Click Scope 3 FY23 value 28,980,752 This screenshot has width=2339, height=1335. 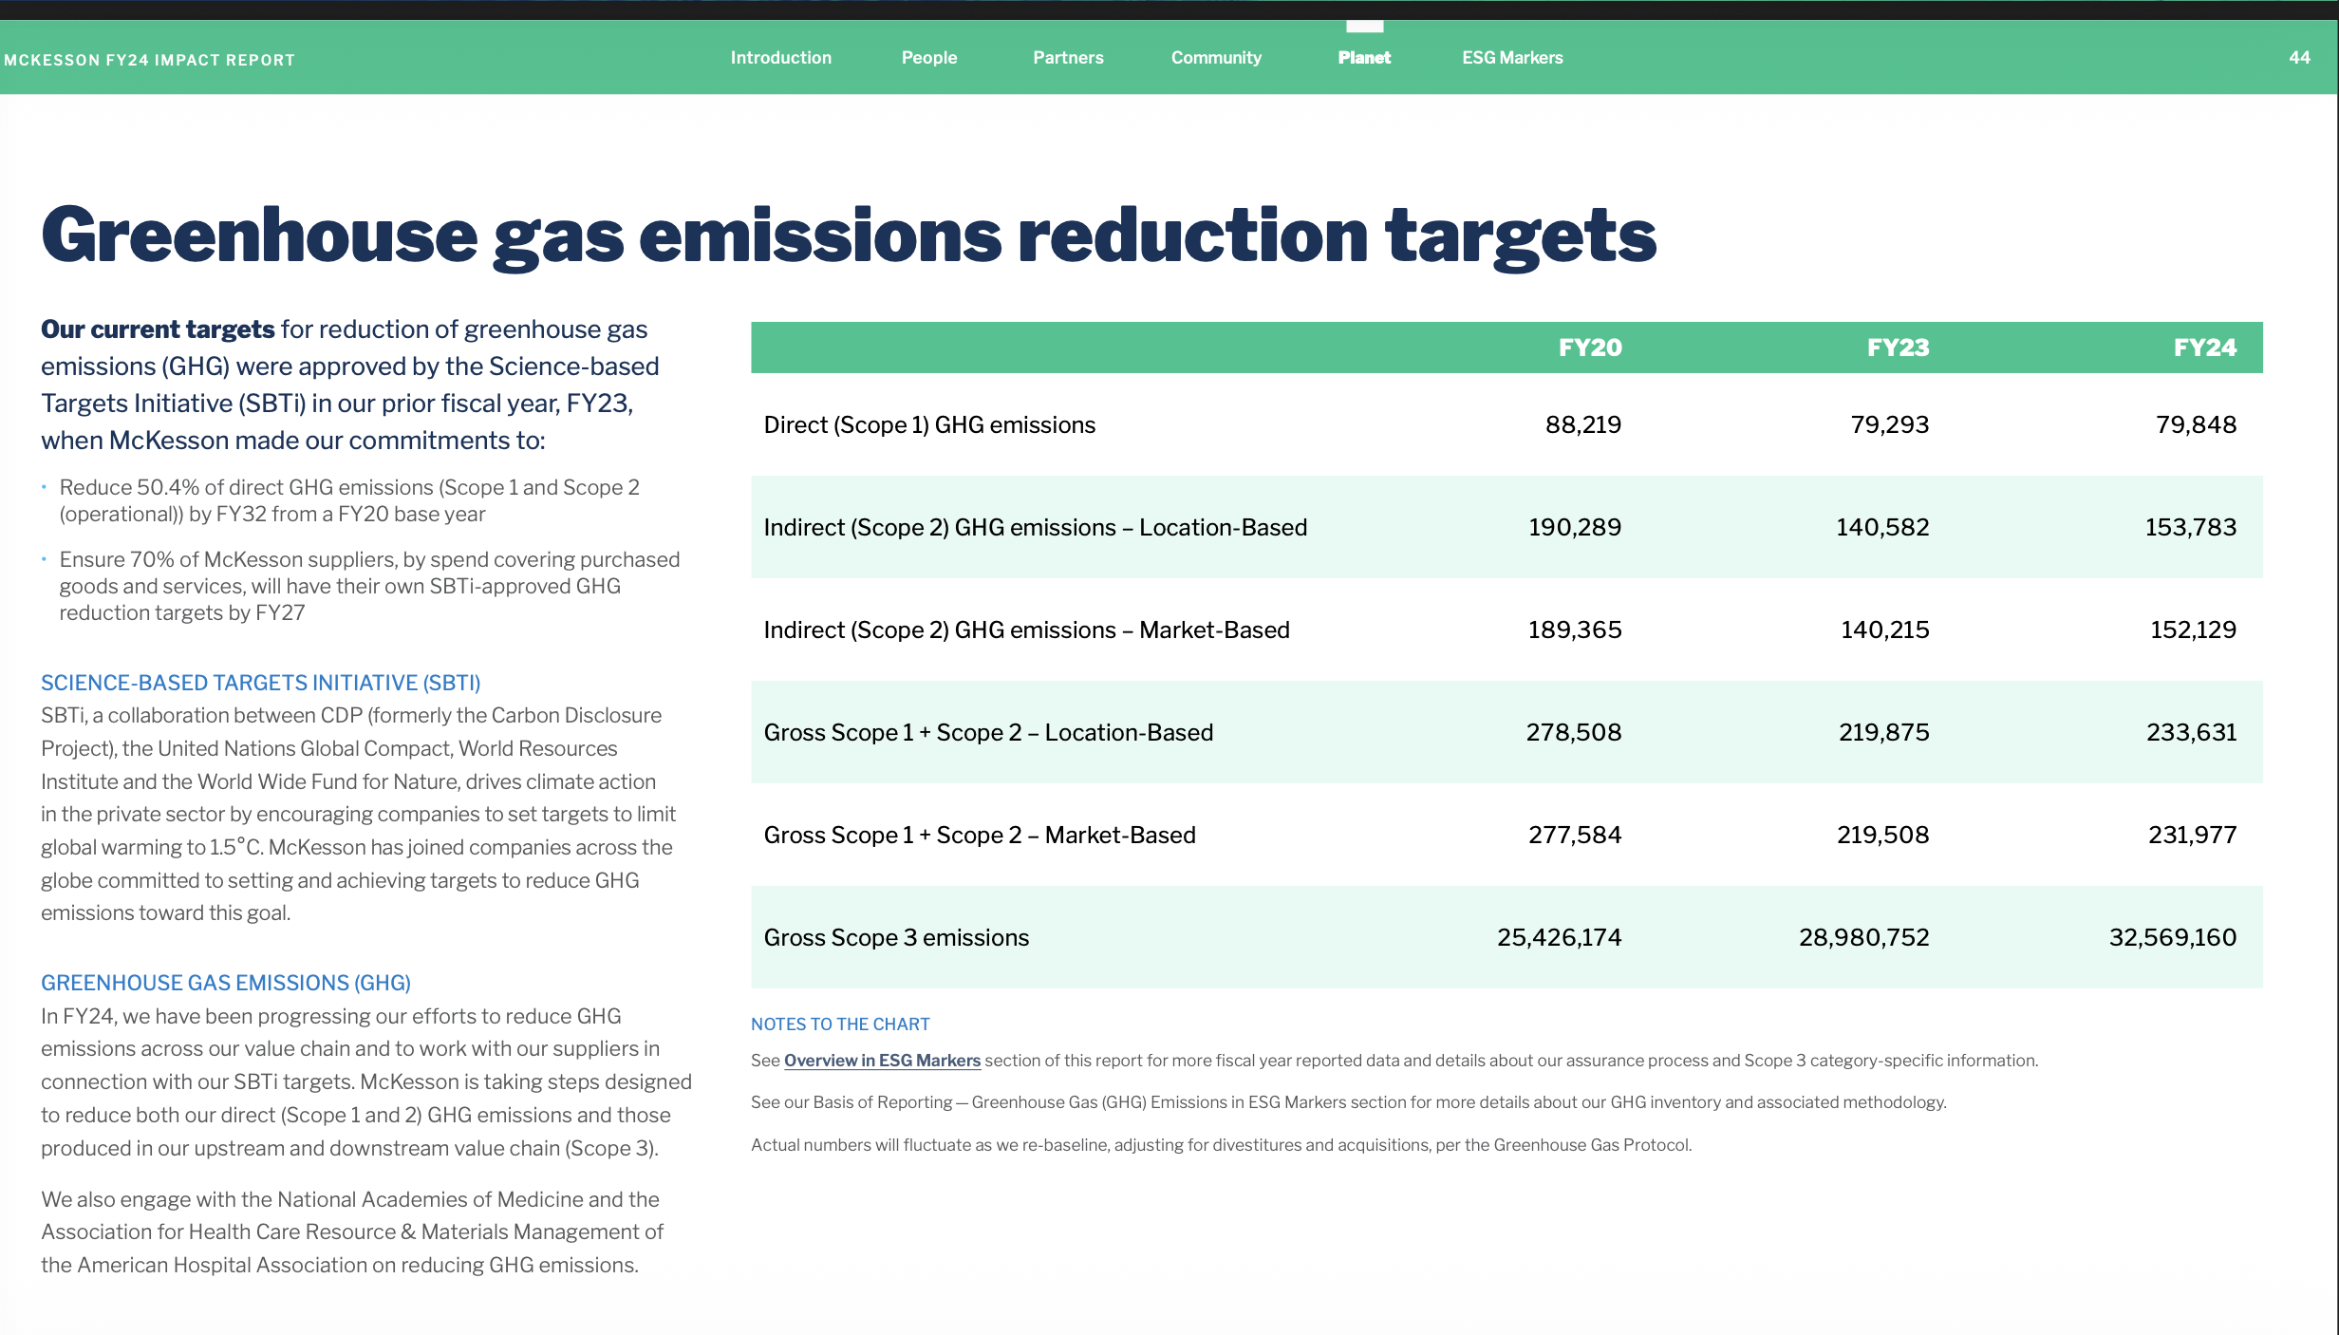(1864, 937)
